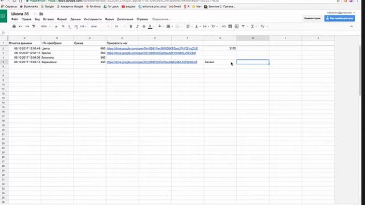
Task: Open the Инструменты menu
Action: pyautogui.click(x=92, y=19)
